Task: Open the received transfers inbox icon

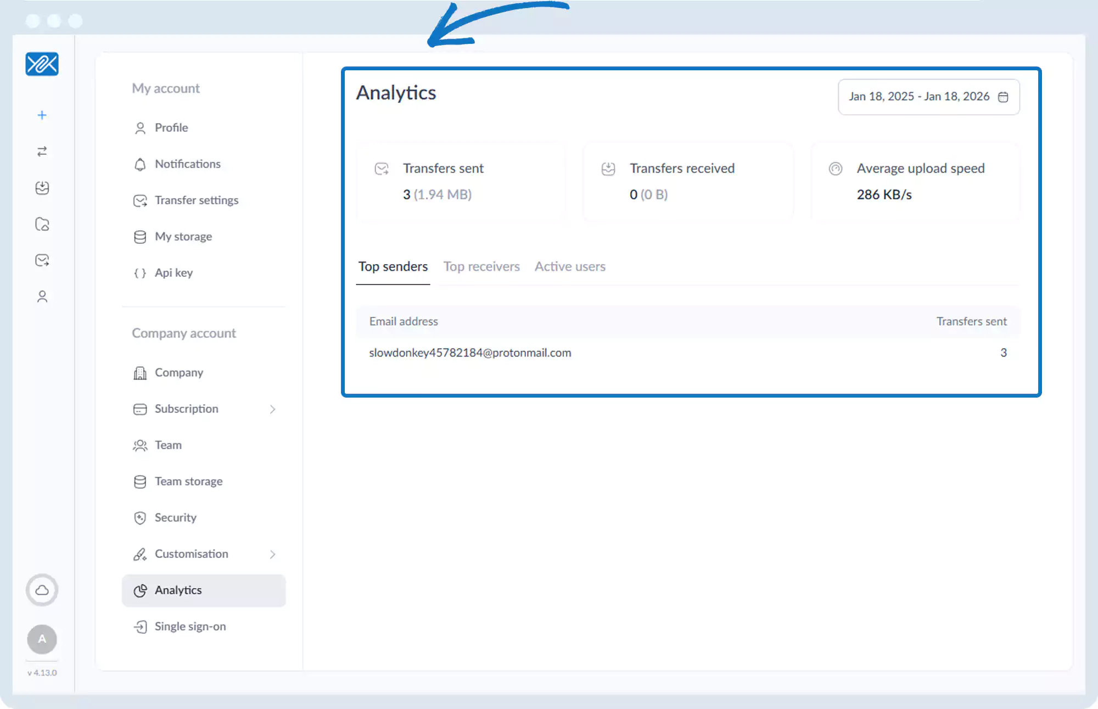Action: (x=42, y=188)
